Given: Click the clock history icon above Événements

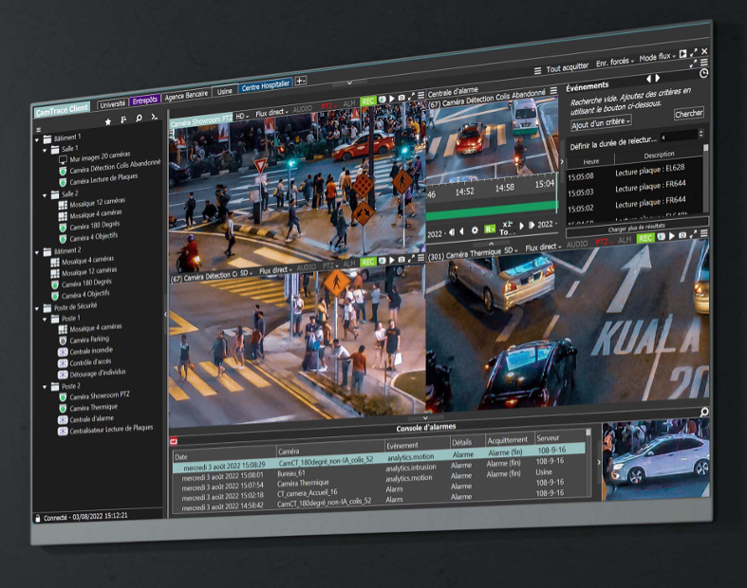Looking at the screenshot, I should 703,73.
